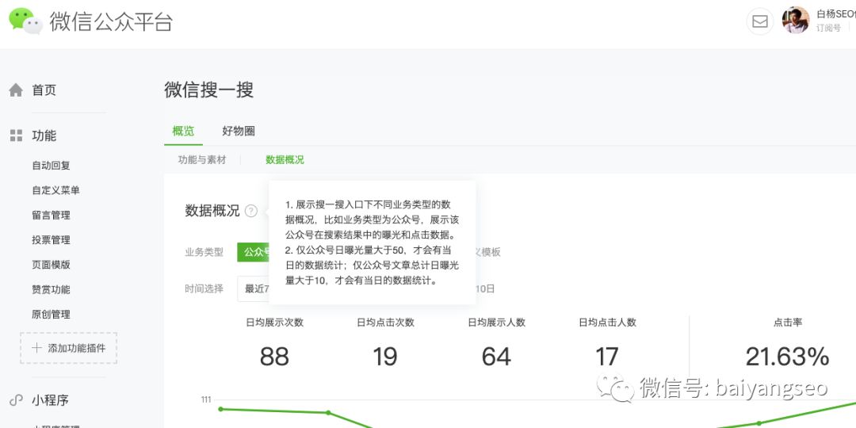The image size is (856, 428).
Task: Open 自动回复 in sidebar
Action: (51, 166)
